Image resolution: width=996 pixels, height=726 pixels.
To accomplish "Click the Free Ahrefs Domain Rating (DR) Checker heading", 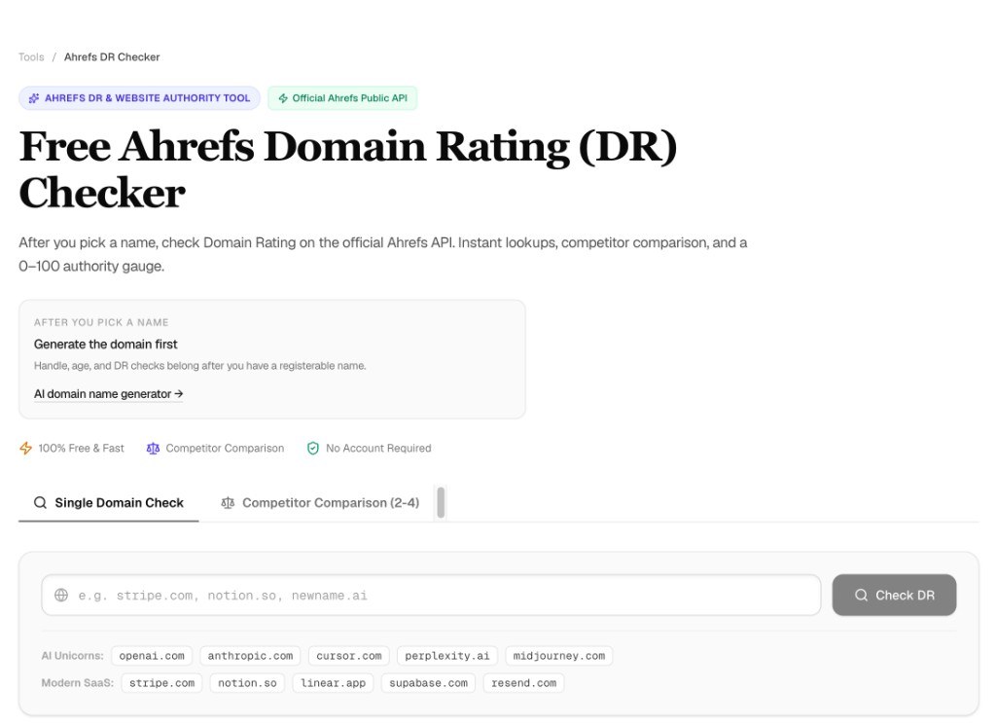I will [348, 169].
